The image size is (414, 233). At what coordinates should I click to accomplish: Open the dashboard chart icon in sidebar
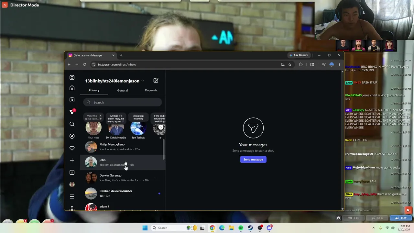click(x=72, y=172)
